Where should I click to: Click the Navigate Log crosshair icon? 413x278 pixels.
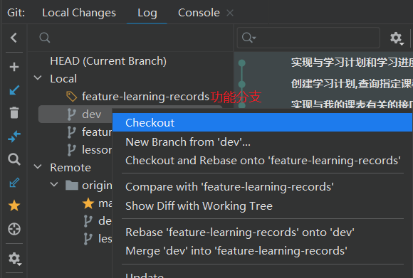coord(14,229)
